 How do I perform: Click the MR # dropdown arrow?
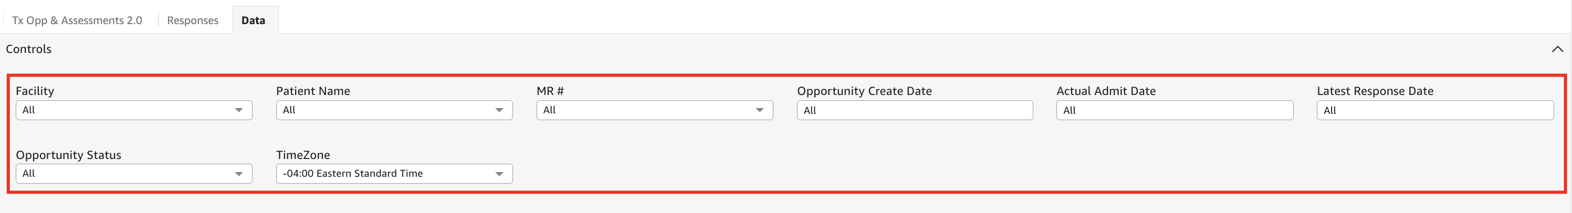point(759,111)
